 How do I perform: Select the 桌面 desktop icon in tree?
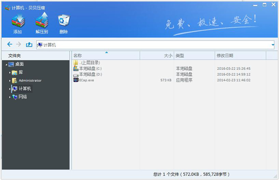coord(11,64)
